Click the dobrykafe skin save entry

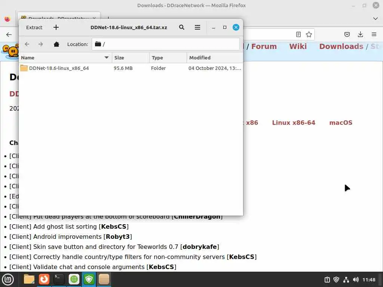(114, 247)
